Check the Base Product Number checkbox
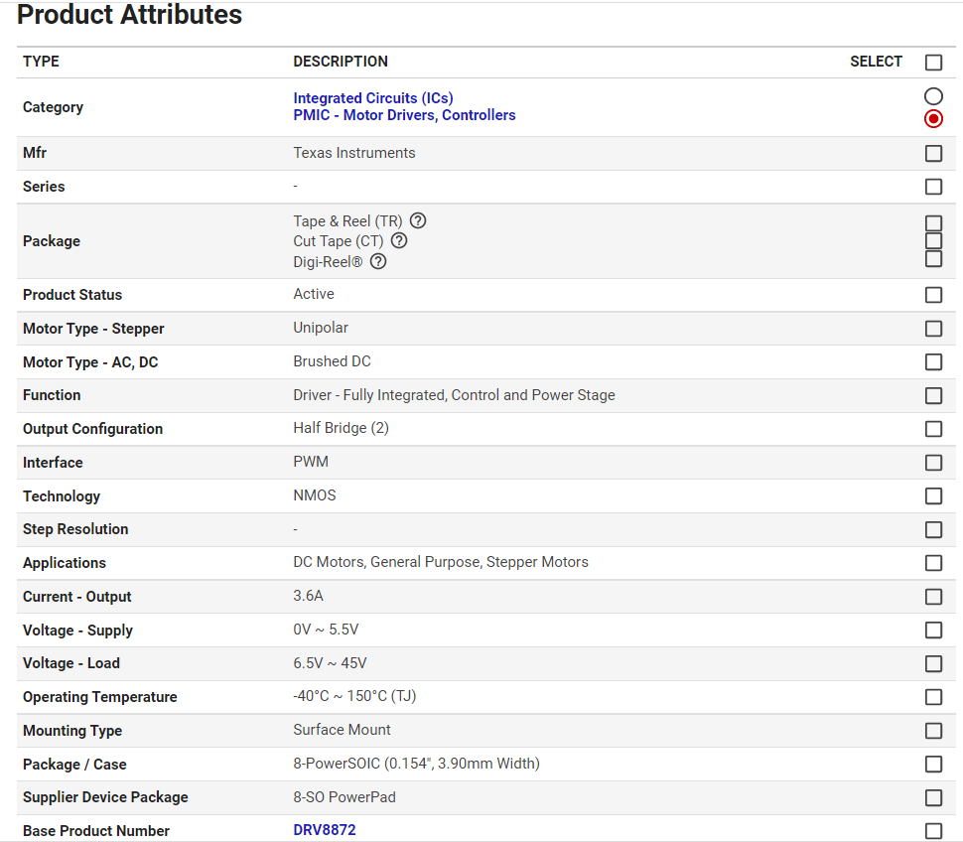Viewport: 963px width, 842px height. point(933,831)
